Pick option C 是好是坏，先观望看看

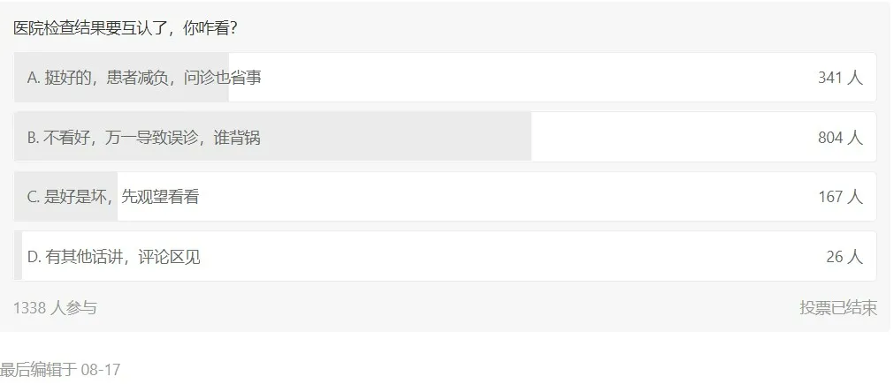click(121, 197)
